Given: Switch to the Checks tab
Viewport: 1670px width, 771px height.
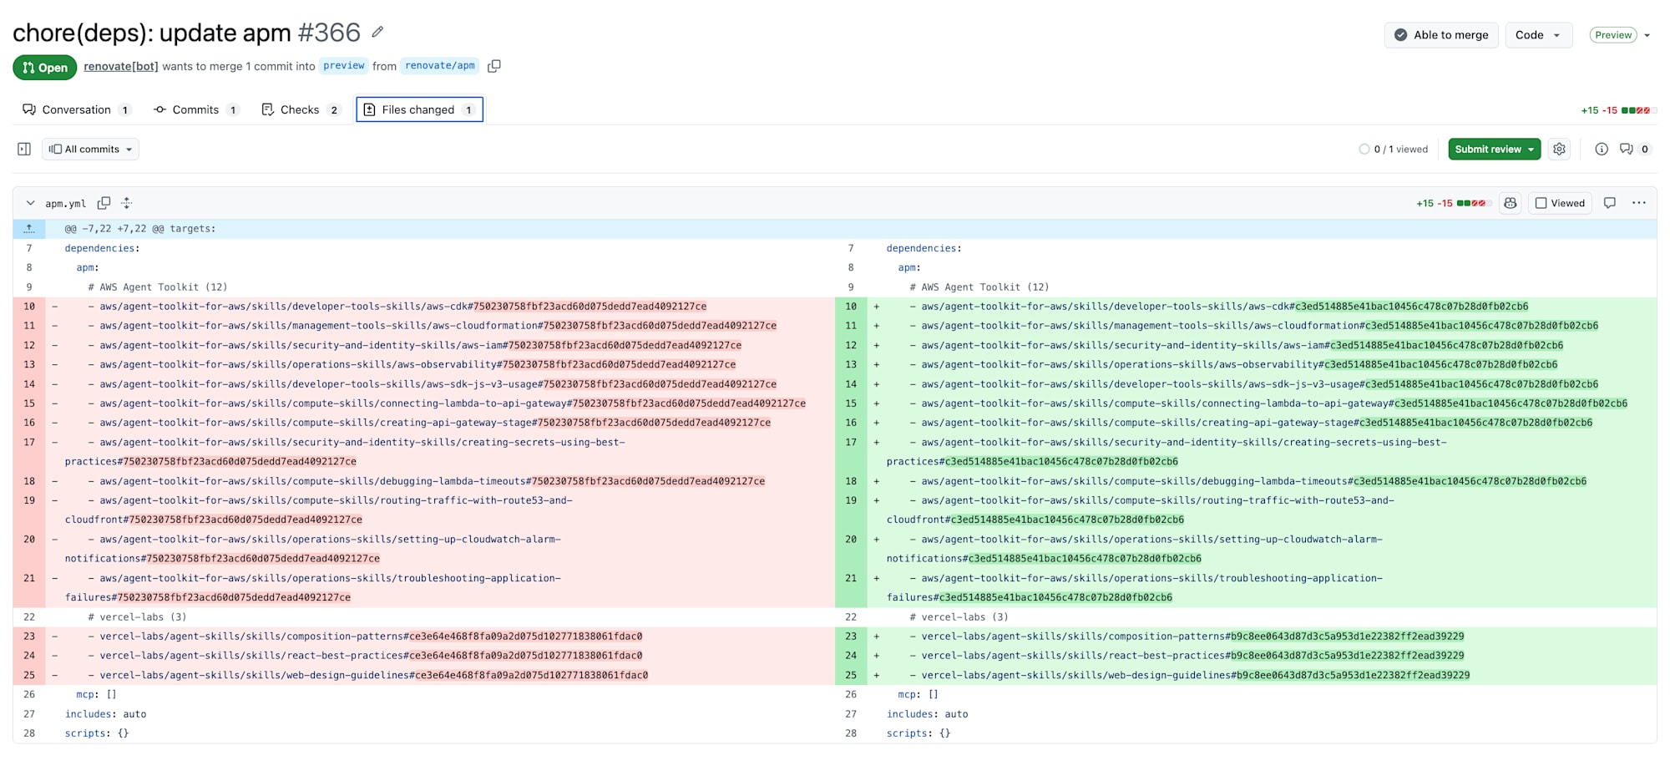Looking at the screenshot, I should 300,109.
